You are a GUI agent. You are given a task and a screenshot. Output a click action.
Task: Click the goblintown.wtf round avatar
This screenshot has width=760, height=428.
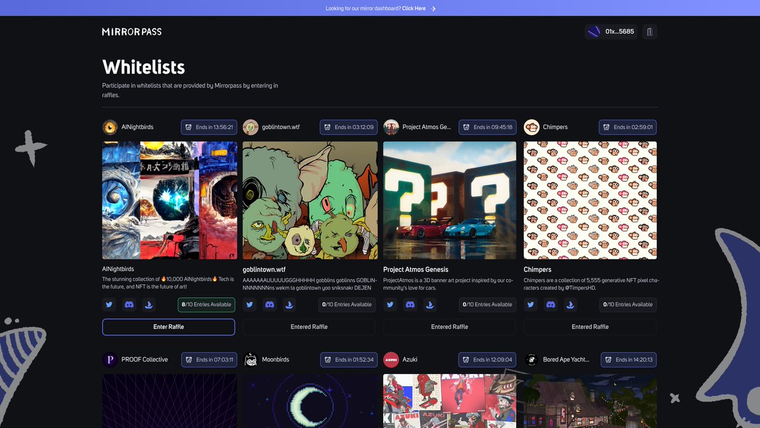(251, 127)
